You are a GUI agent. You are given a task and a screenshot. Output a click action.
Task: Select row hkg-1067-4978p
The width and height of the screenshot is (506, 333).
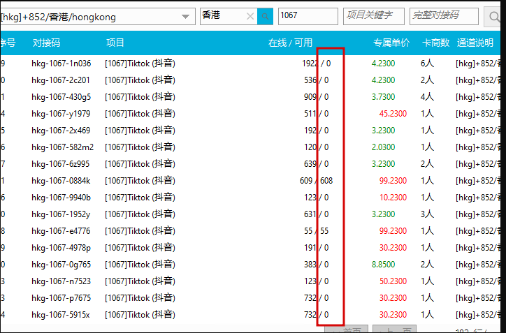(250, 248)
